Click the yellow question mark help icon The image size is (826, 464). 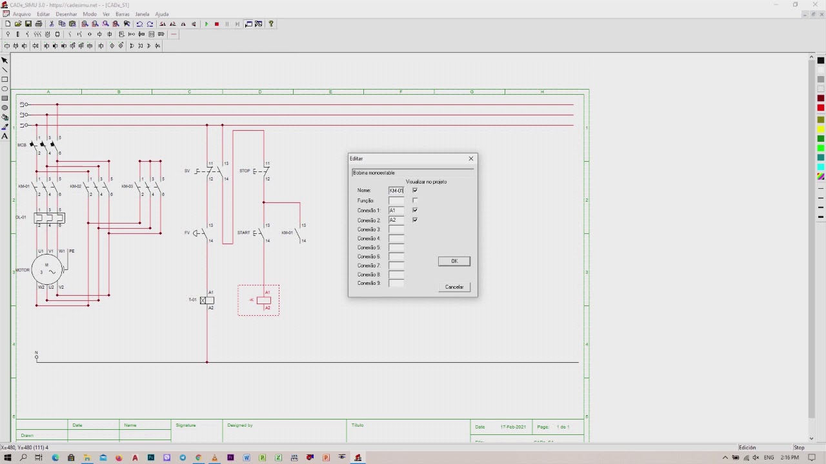coord(271,24)
